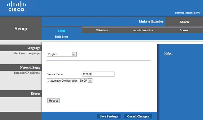Screen dimensions: 203x120
Task: Click the Extender IP address label
Action: 27,73
